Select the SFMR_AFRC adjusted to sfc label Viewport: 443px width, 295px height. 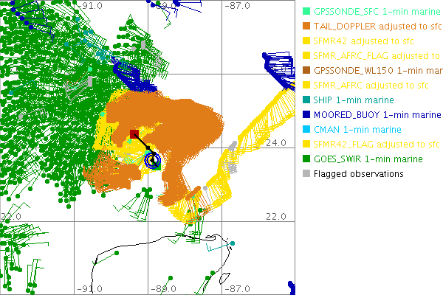(x=367, y=86)
